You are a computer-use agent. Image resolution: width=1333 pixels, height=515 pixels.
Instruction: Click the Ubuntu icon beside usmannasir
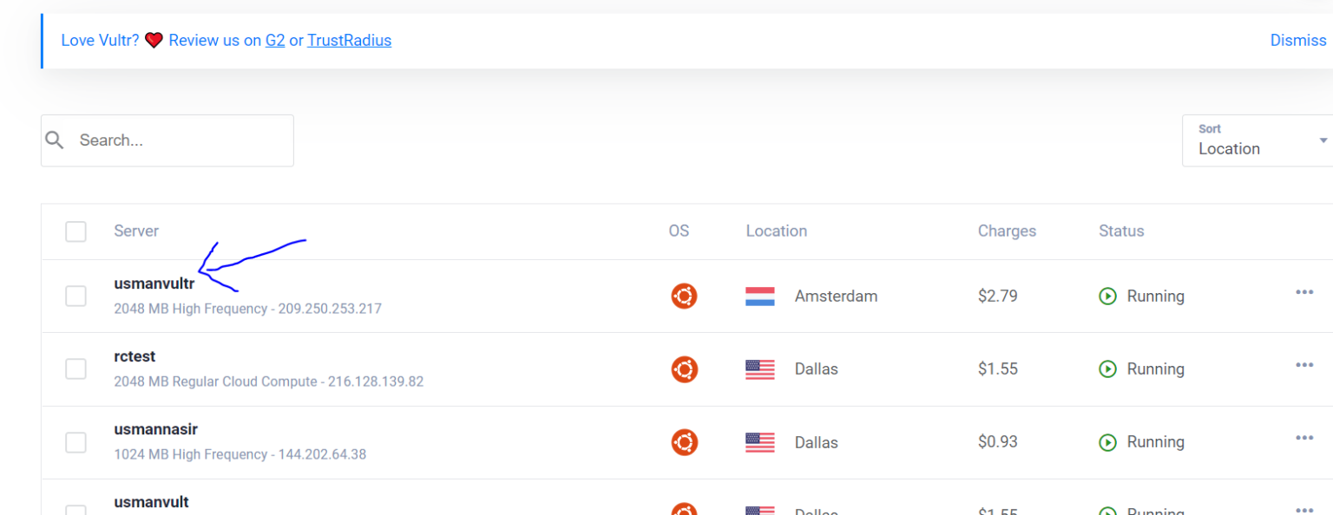pyautogui.click(x=684, y=442)
